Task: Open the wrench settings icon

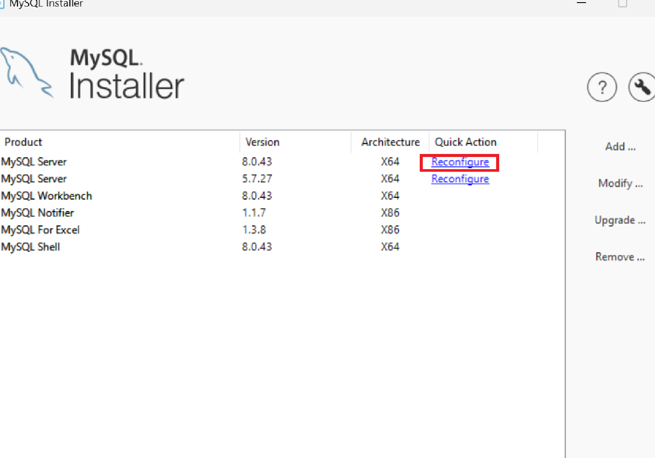Action: [x=642, y=87]
